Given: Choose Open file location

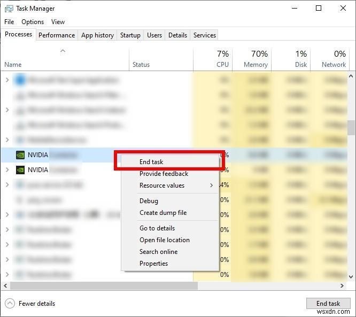Looking at the screenshot, I should point(170,240).
